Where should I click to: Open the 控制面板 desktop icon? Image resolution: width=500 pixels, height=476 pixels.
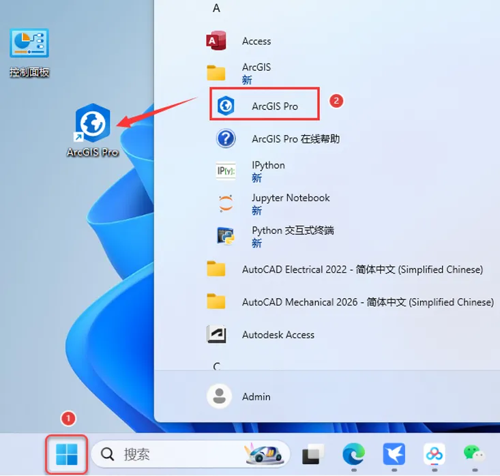pyautogui.click(x=29, y=53)
